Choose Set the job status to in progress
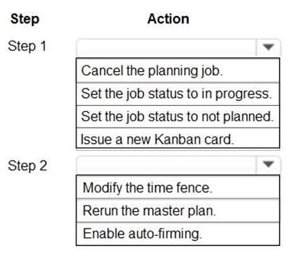 pos(178,94)
